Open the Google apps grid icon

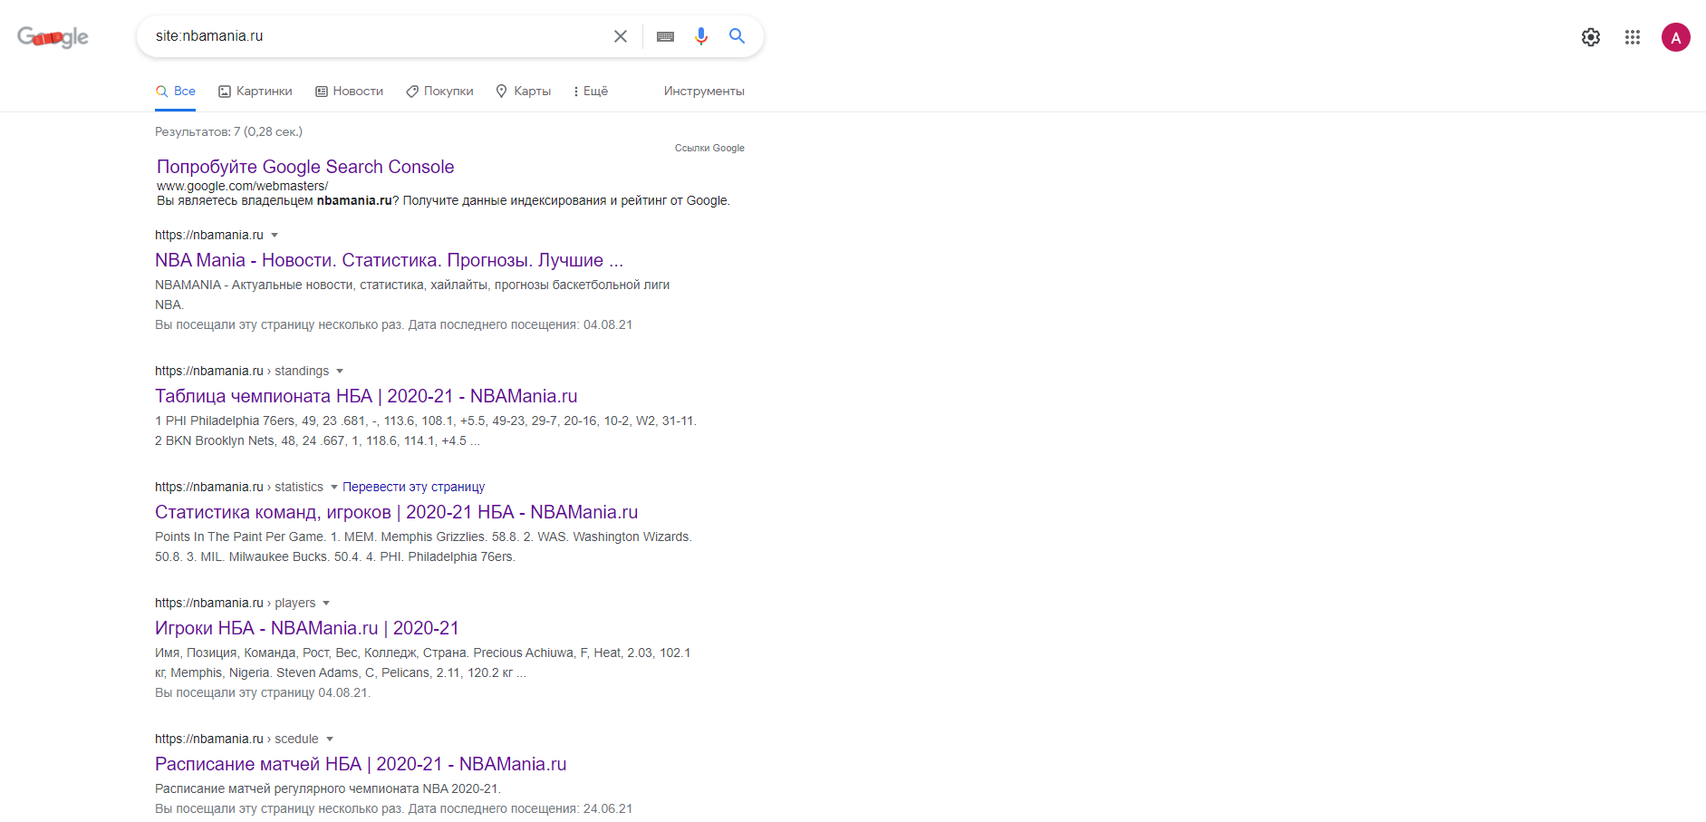coord(1633,37)
